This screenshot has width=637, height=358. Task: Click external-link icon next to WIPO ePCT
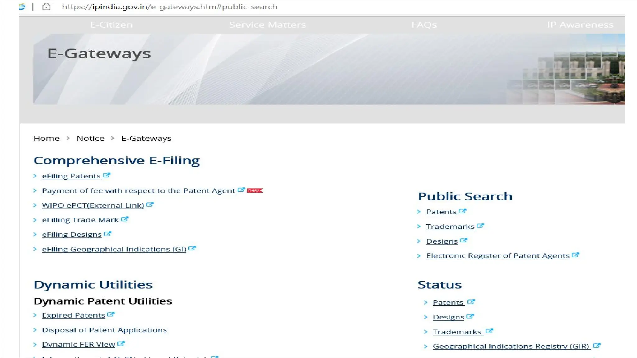click(150, 205)
